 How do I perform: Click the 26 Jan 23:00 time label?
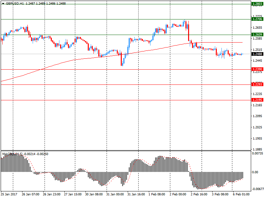pos(51,194)
